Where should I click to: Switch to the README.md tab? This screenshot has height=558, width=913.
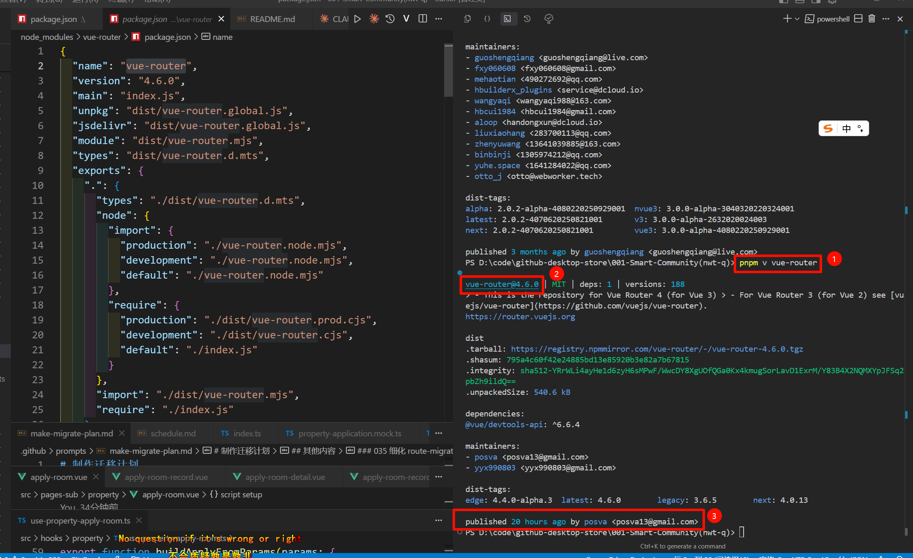click(272, 19)
